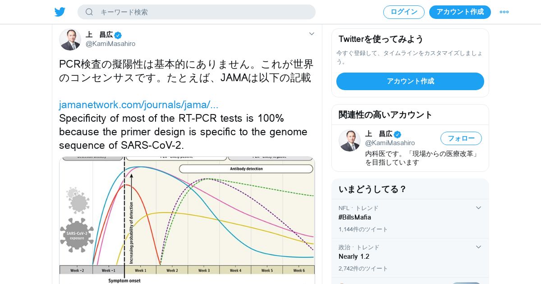Click the header アカウント作成 button
Screen dimensions: 541x284
tap(460, 12)
